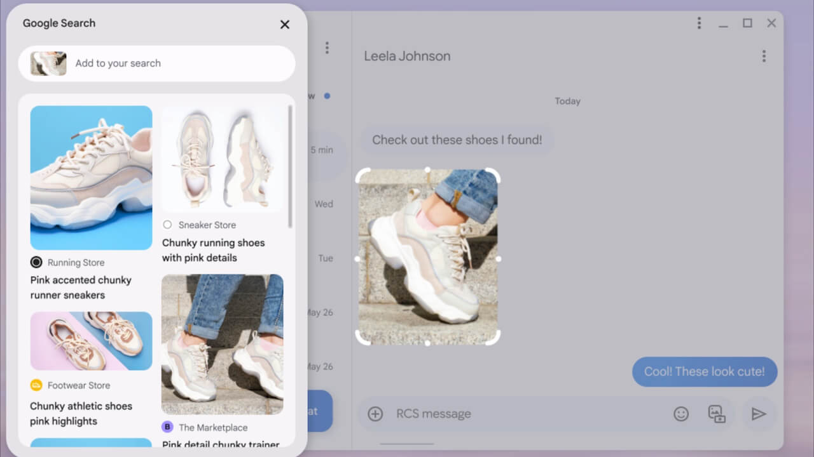Click the top-left selection corner handle

[x=362, y=176]
